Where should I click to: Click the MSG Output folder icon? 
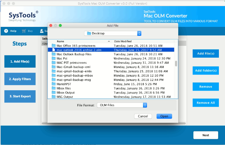pyautogui.click(x=54, y=97)
